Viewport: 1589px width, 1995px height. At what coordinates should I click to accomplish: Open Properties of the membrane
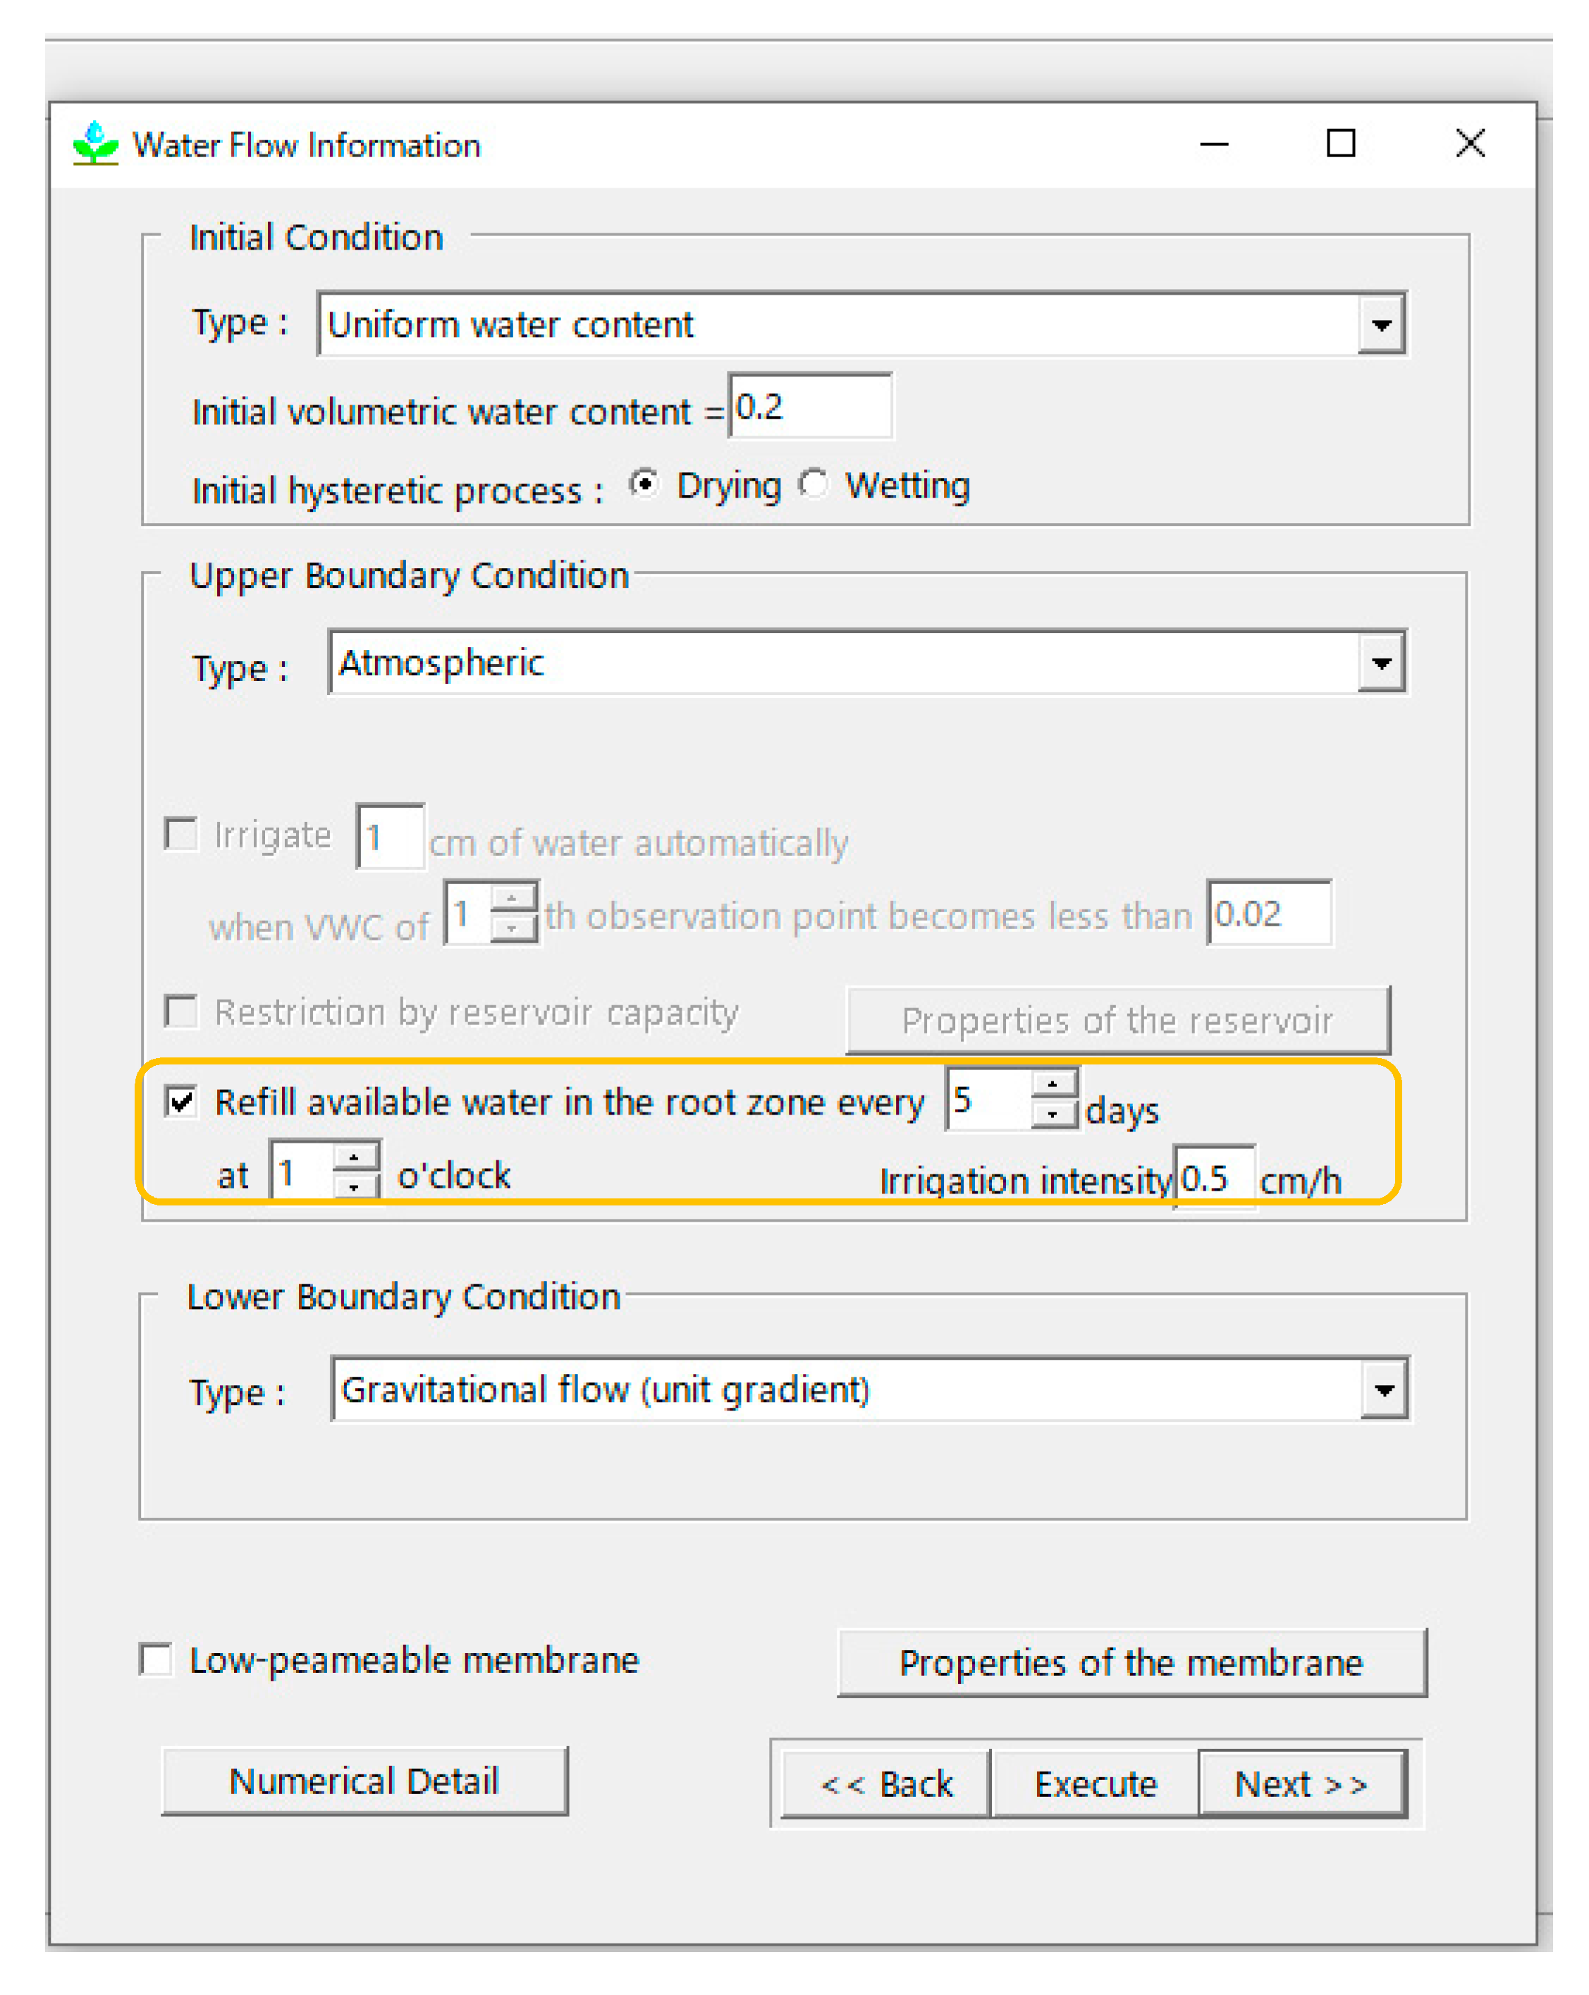1130,1663
